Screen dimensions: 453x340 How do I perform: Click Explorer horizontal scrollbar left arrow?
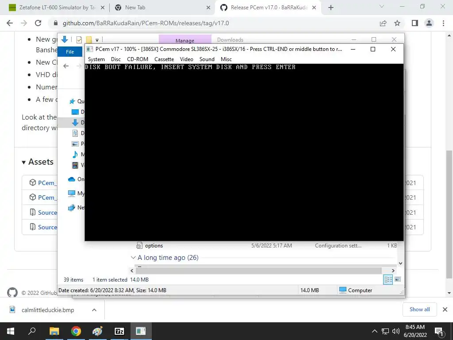tap(132, 270)
